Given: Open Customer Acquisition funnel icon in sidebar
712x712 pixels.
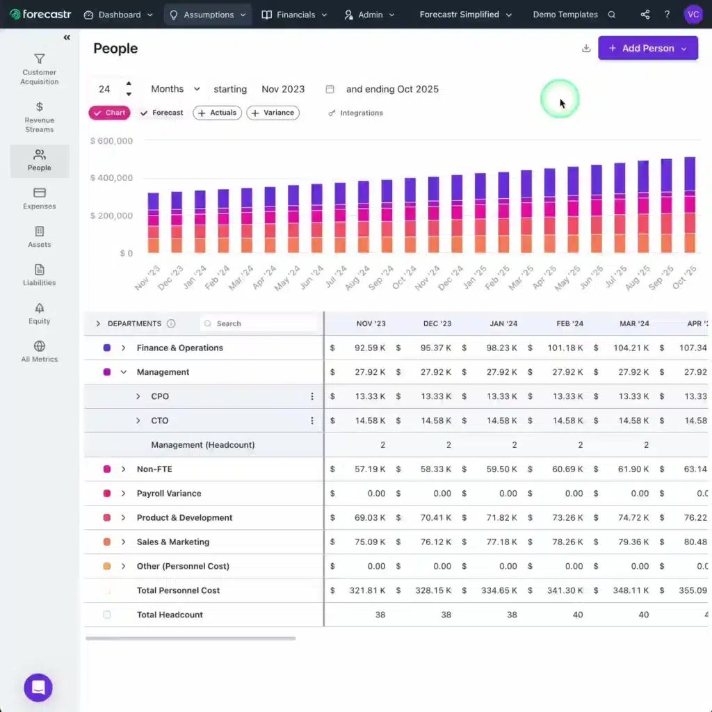Looking at the screenshot, I should click(40, 60).
